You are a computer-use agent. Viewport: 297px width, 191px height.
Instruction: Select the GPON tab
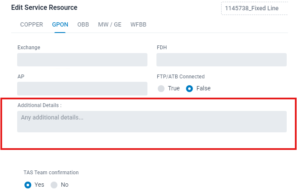(60, 24)
